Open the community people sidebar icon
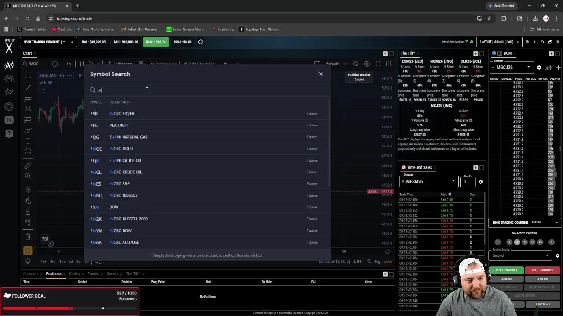Screen dimensions: 563x316 (x=9, y=79)
